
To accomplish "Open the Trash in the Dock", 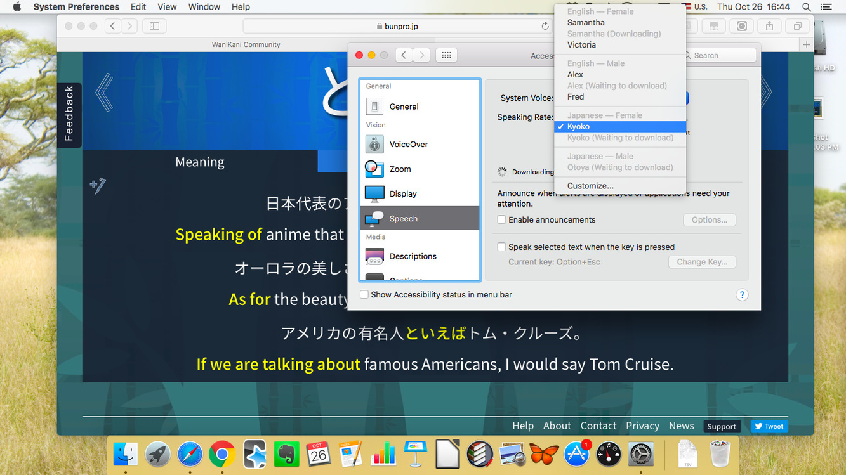I will click(720, 454).
